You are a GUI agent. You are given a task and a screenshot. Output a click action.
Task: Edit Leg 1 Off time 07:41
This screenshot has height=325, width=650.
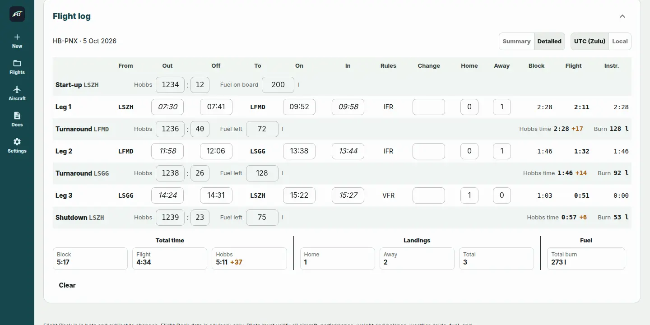coord(216,107)
